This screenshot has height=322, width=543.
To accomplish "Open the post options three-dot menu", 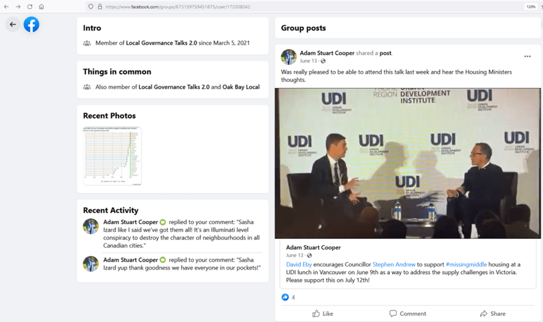I will pyautogui.click(x=527, y=56).
